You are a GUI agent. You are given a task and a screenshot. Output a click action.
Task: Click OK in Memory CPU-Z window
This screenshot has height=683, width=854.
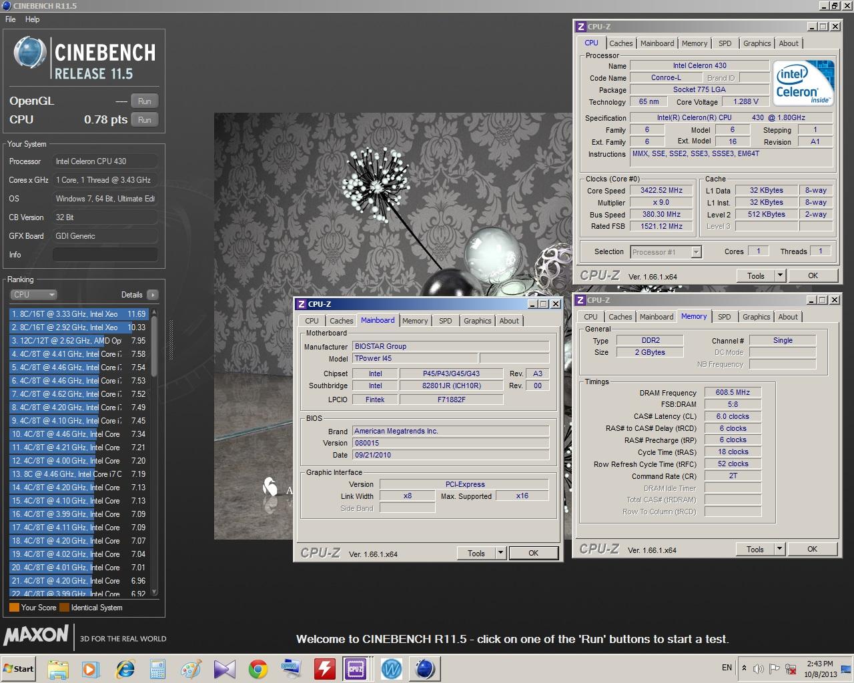tap(812, 549)
